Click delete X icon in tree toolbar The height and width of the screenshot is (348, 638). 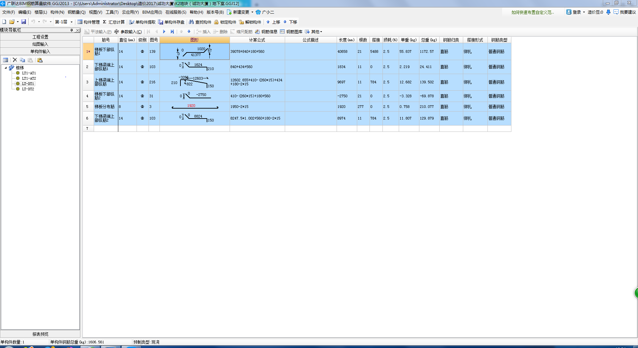pos(15,60)
